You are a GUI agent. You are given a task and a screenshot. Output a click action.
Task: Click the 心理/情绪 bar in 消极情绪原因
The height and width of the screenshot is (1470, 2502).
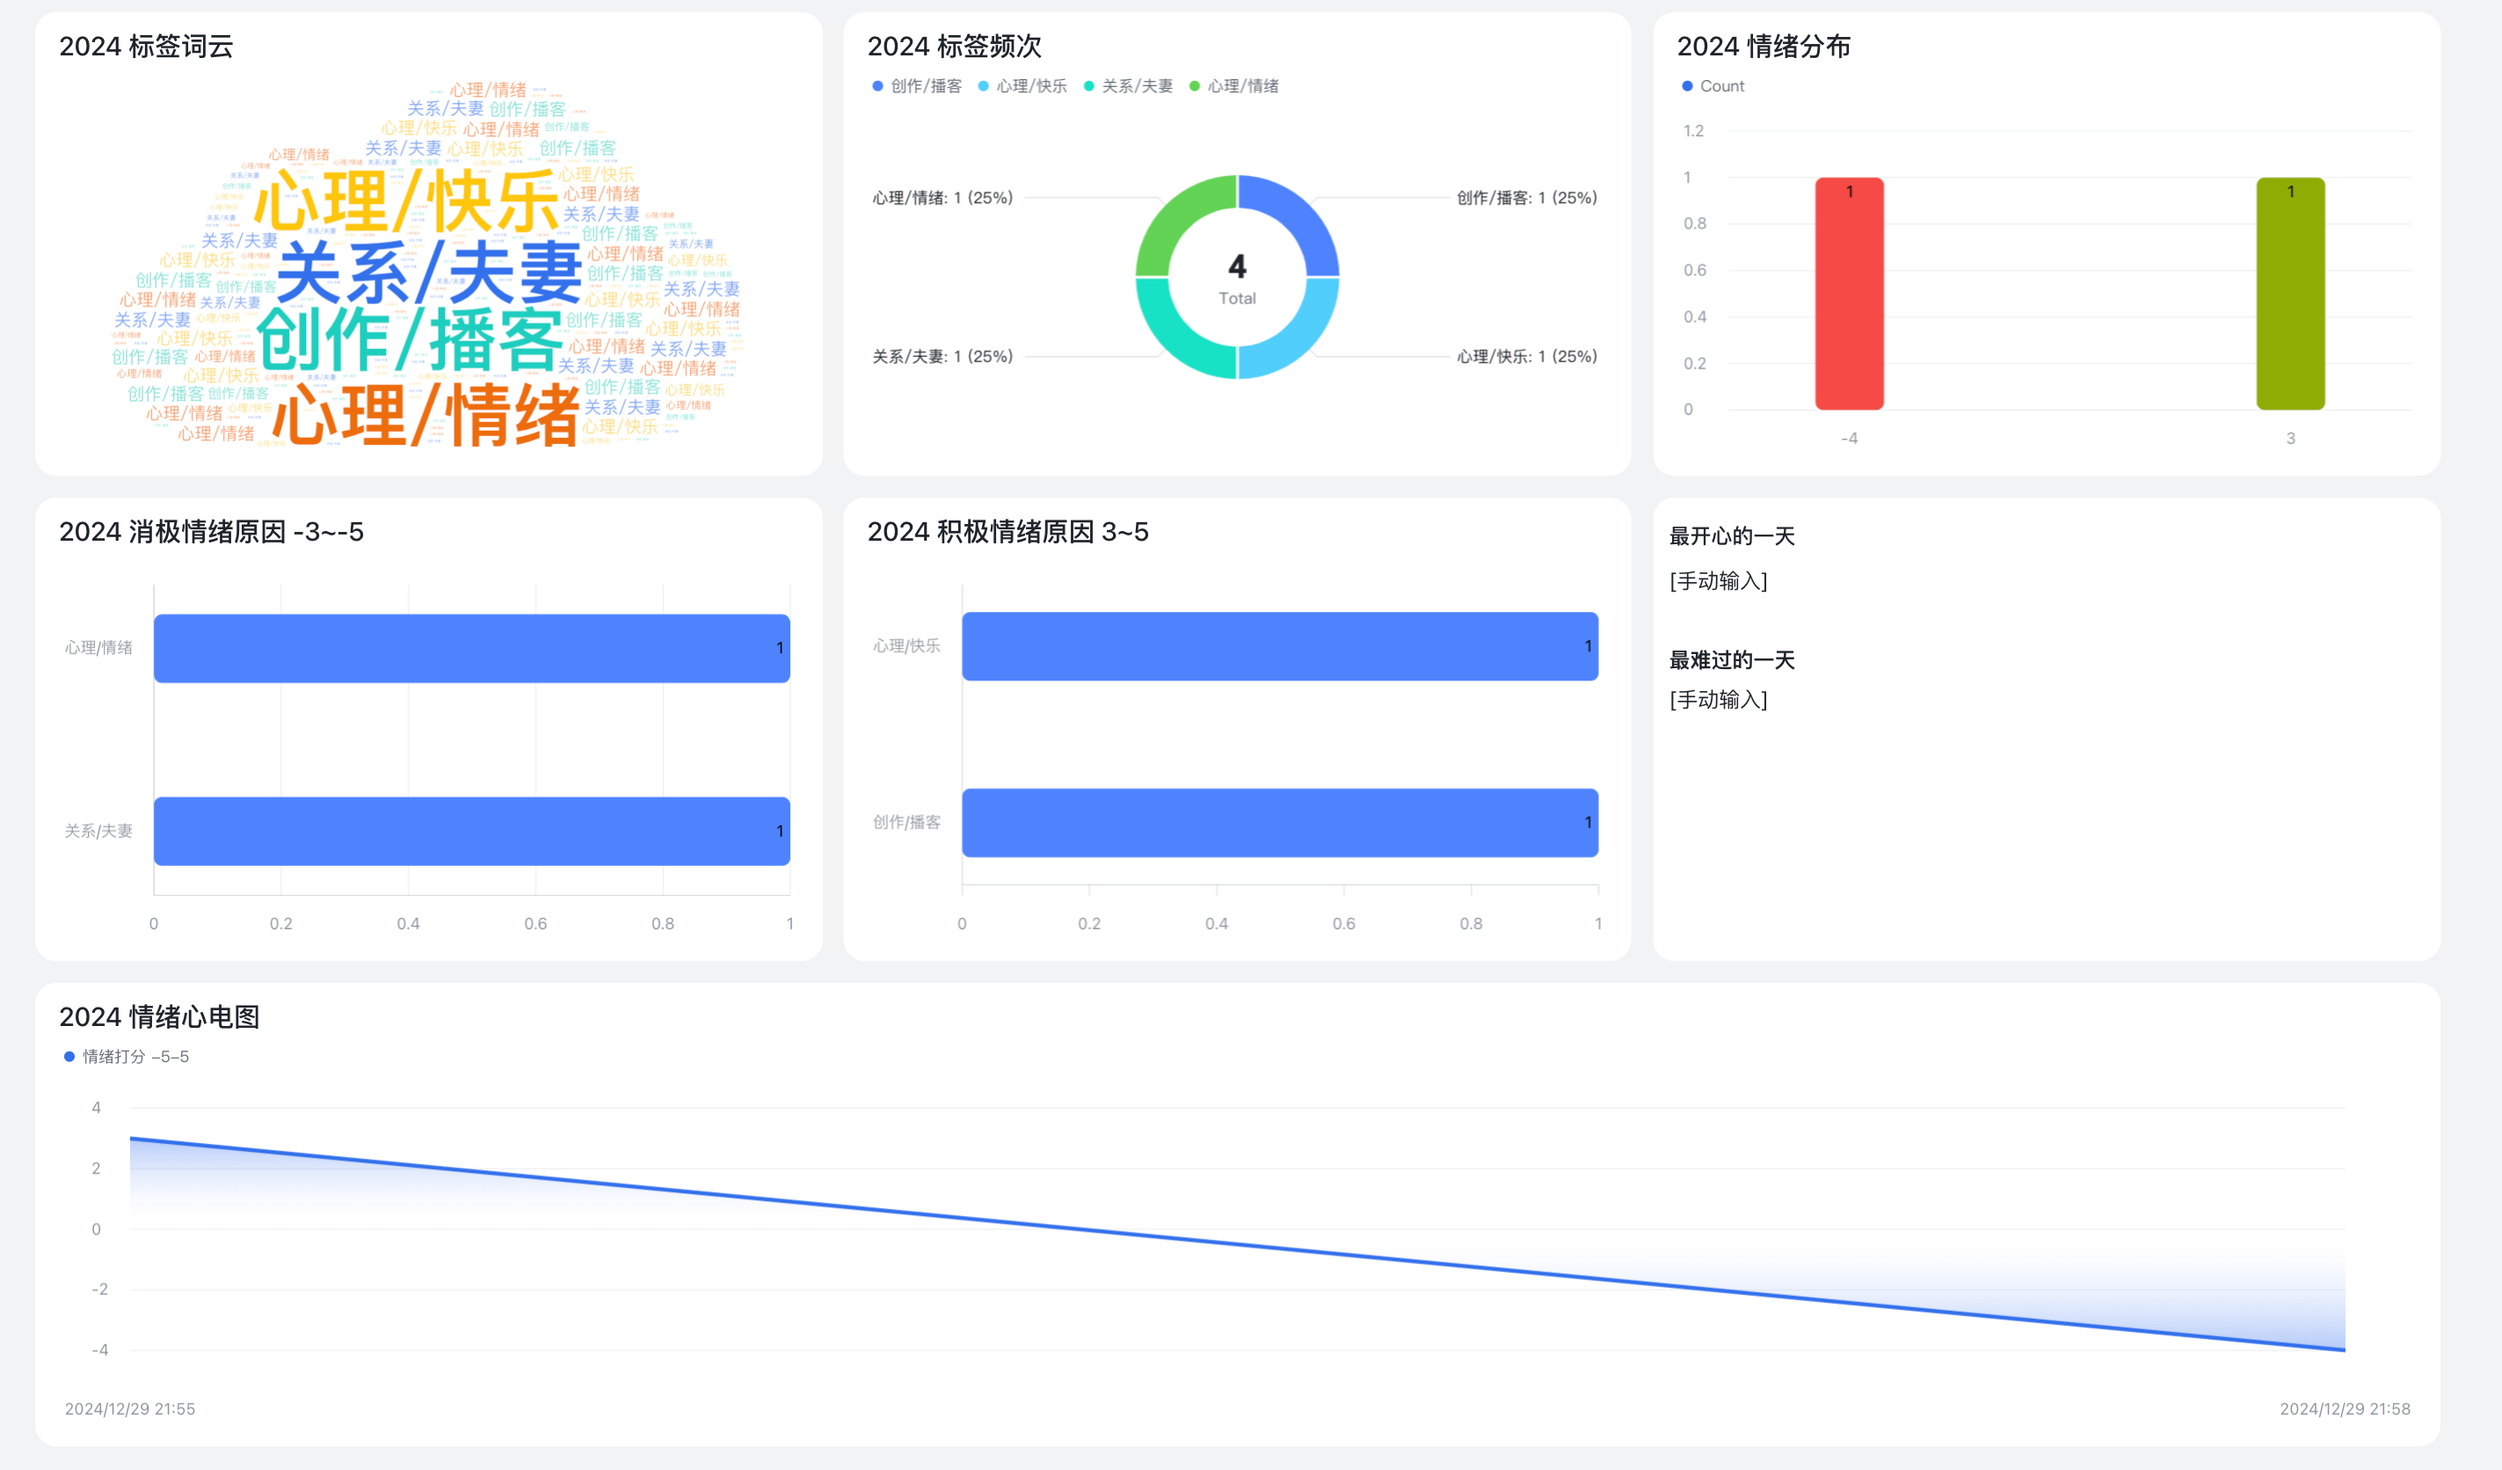(471, 648)
